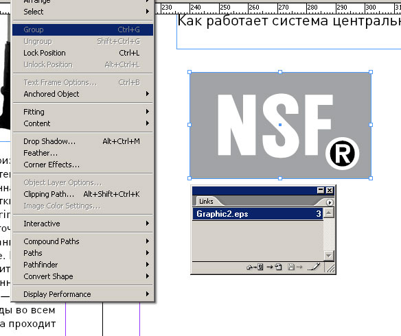
Task: Click the bottom-right handle of the NSF frame
Action: coord(371,178)
